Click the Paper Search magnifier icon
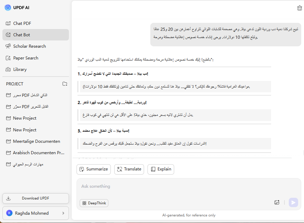Screen dimensions: 304x223 [x=8, y=58]
